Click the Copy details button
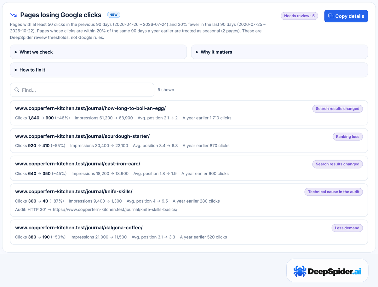Image resolution: width=378 pixels, height=287 pixels. pos(346,16)
